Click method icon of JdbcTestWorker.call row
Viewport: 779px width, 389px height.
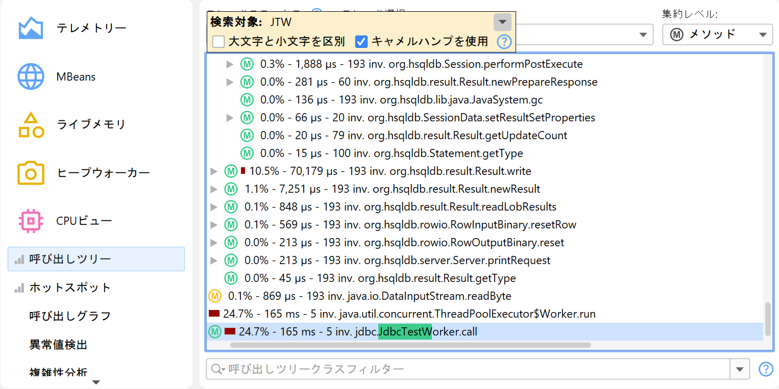click(x=215, y=332)
